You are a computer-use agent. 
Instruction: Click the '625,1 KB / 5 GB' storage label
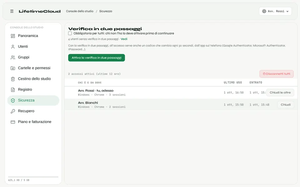[x=19, y=180]
